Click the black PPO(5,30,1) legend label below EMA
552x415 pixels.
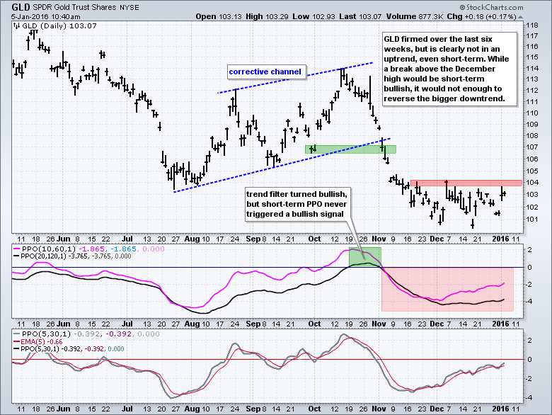pyautogui.click(x=40, y=348)
